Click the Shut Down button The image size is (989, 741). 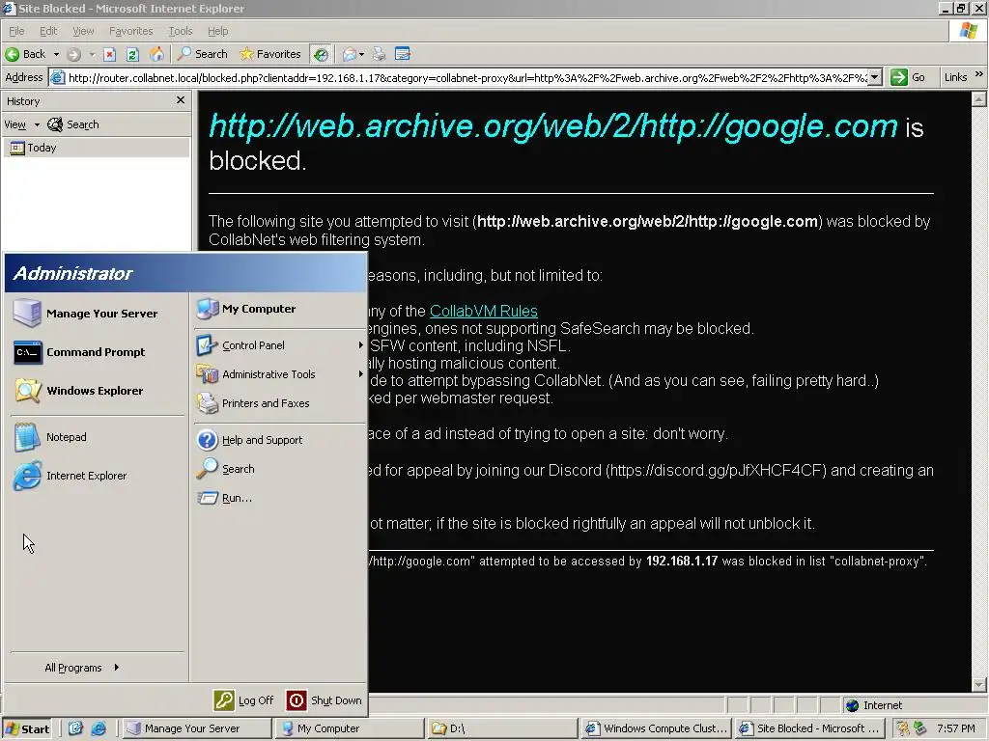click(x=325, y=700)
